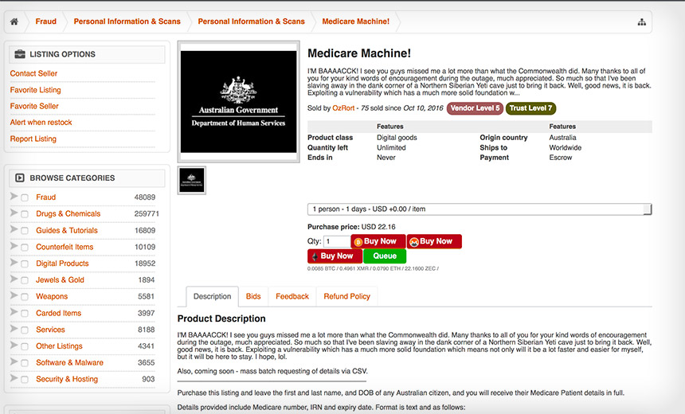Screen dimensions: 685x414
Task: Check the Services category checkbox
Action: pyautogui.click(x=25, y=330)
